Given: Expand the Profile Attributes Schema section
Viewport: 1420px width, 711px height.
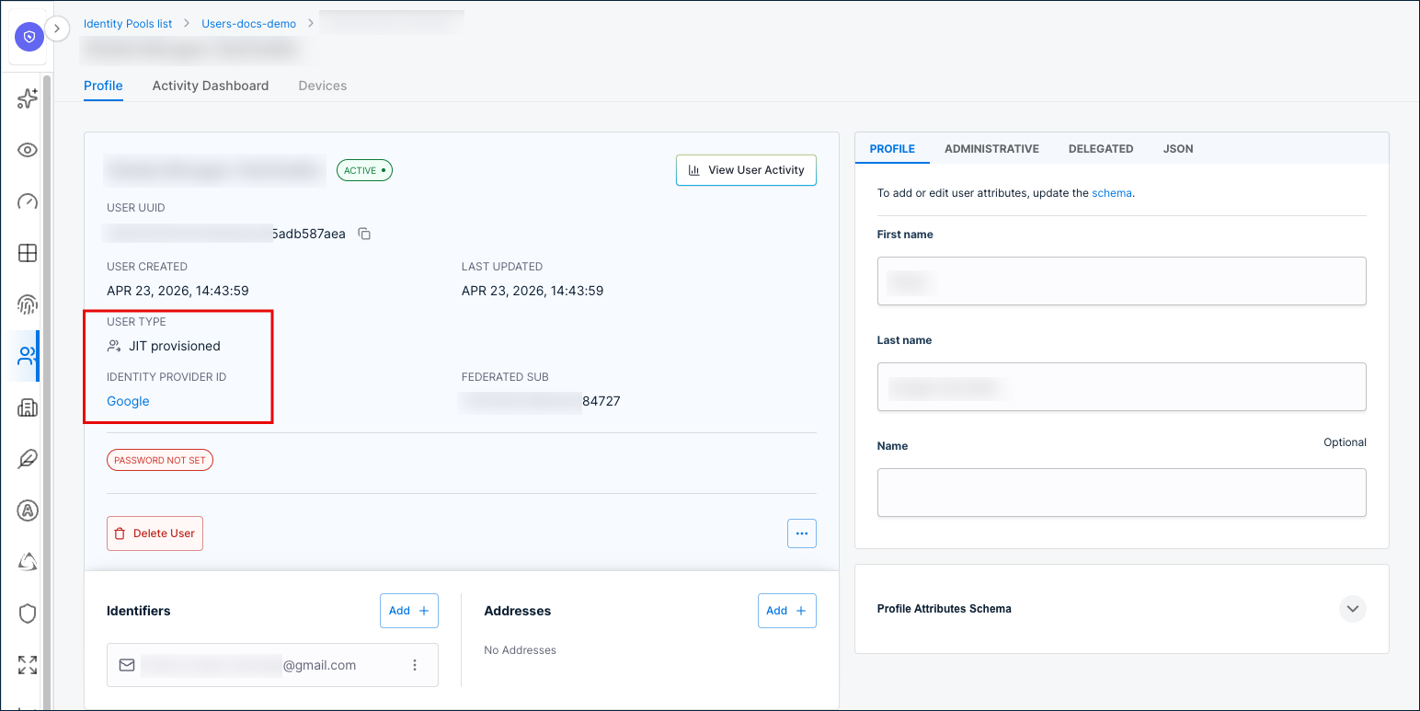Looking at the screenshot, I should (x=1352, y=609).
